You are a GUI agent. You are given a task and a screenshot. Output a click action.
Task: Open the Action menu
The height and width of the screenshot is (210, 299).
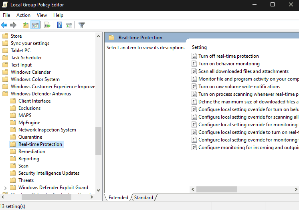pyautogui.click(x=23, y=15)
